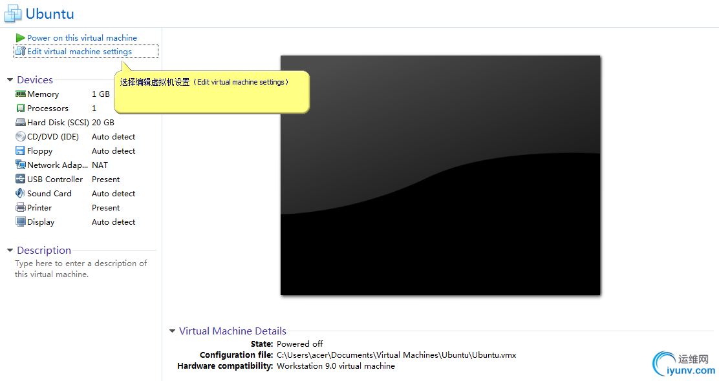The width and height of the screenshot is (719, 381).
Task: Click the Powered off state text
Action: [300, 344]
